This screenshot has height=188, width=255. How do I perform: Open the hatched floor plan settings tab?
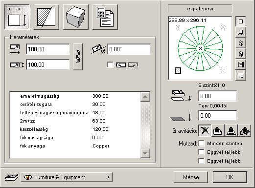click(x=46, y=17)
